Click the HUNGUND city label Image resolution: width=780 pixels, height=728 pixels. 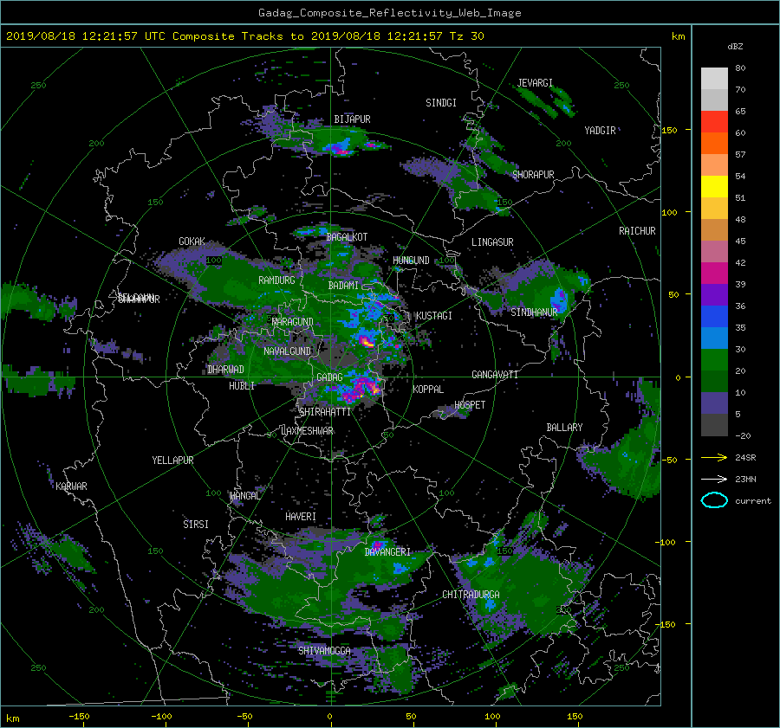[x=411, y=261]
